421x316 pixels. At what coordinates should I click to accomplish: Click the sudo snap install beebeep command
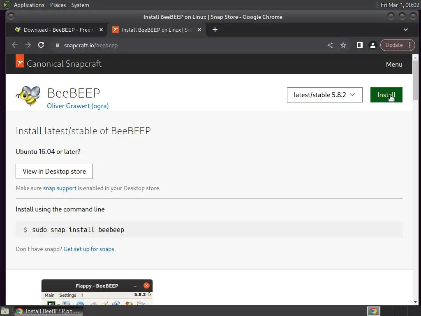coord(78,230)
